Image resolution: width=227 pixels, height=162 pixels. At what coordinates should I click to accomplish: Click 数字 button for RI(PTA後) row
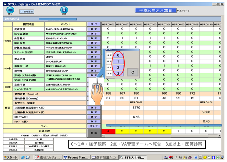pos(94,121)
